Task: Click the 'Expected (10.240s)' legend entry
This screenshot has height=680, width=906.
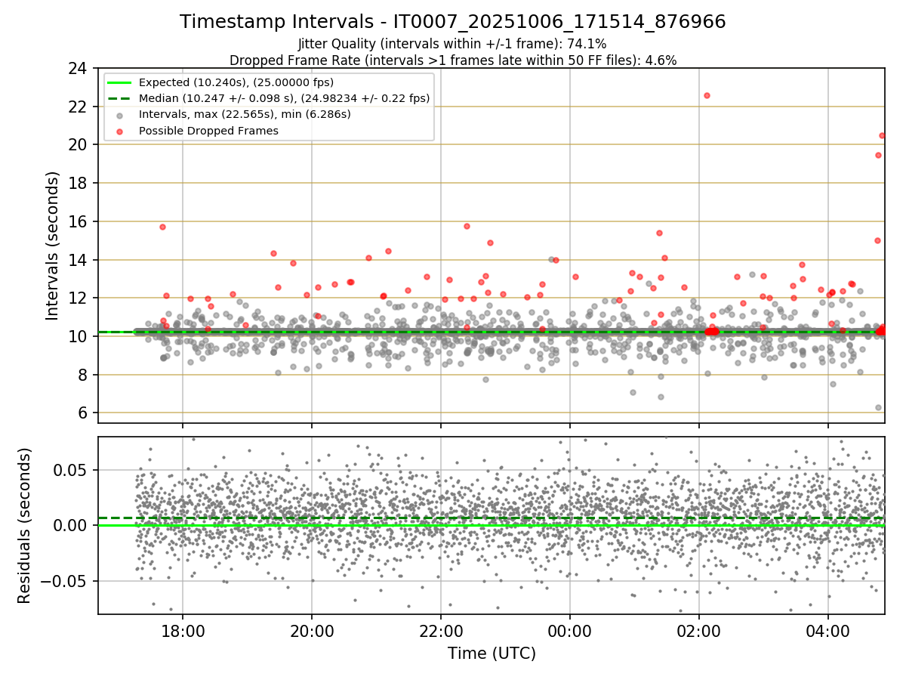Action: click(236, 82)
